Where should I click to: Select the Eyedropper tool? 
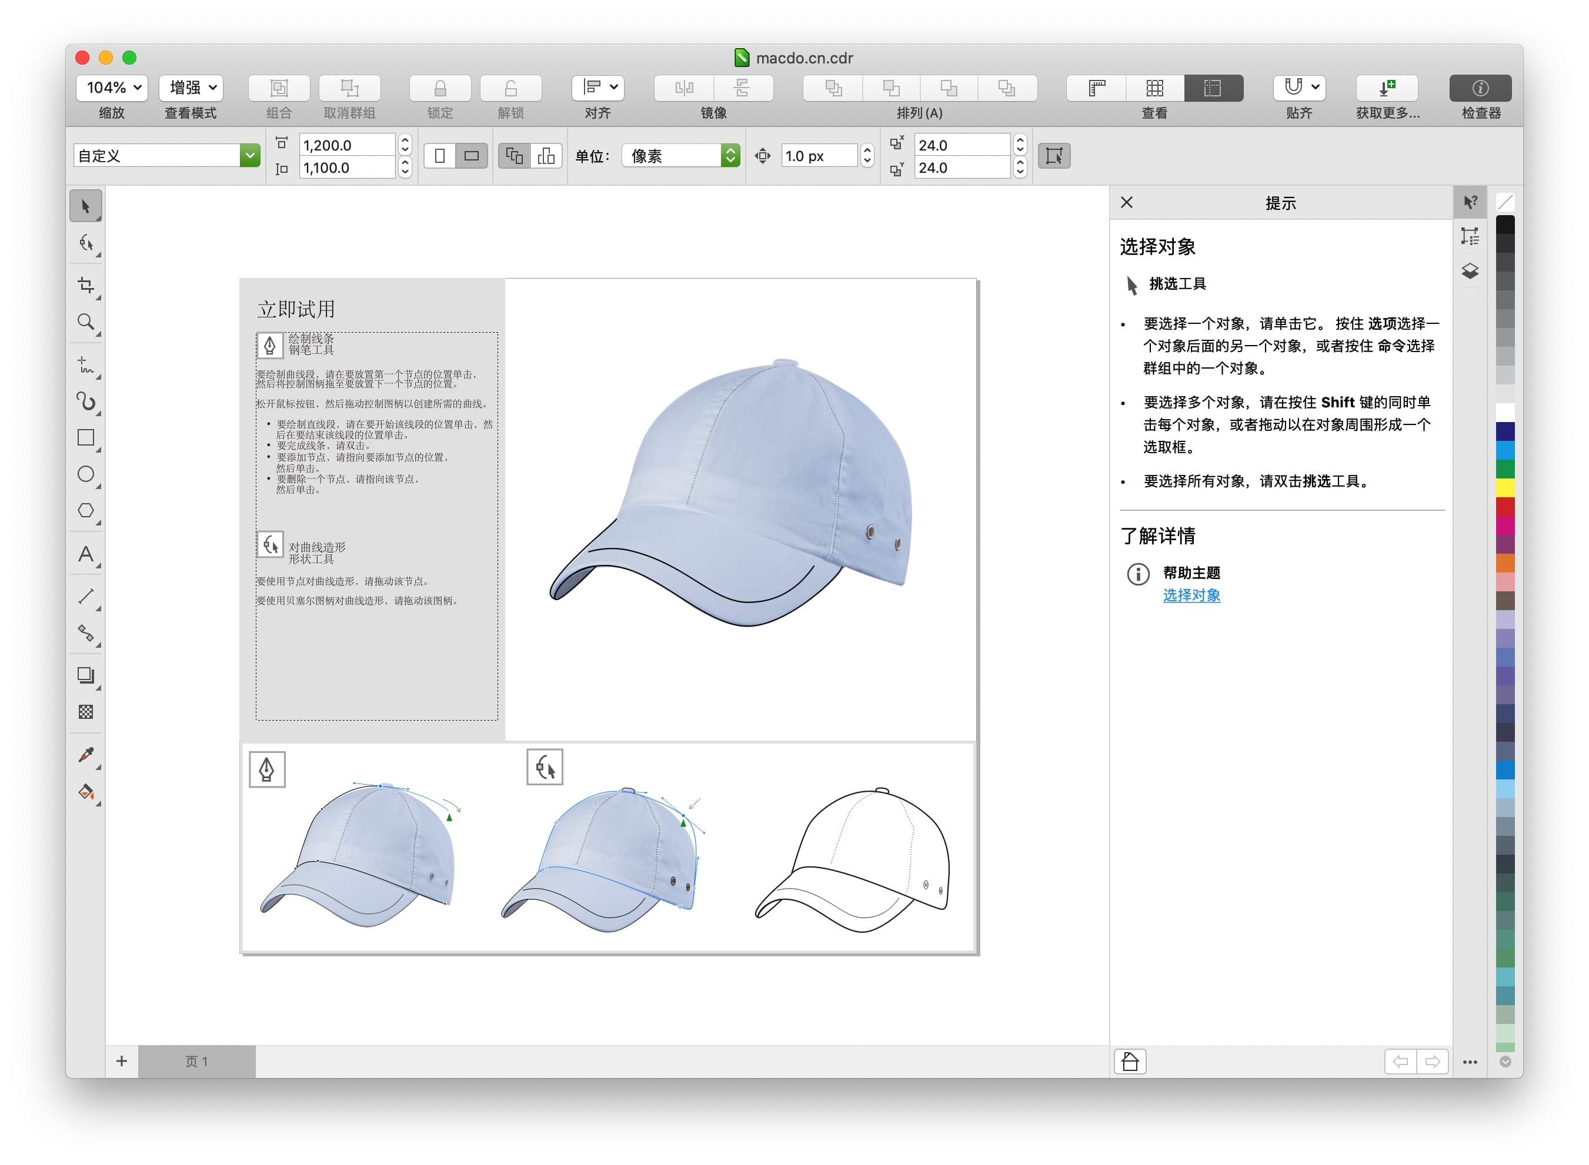85,755
